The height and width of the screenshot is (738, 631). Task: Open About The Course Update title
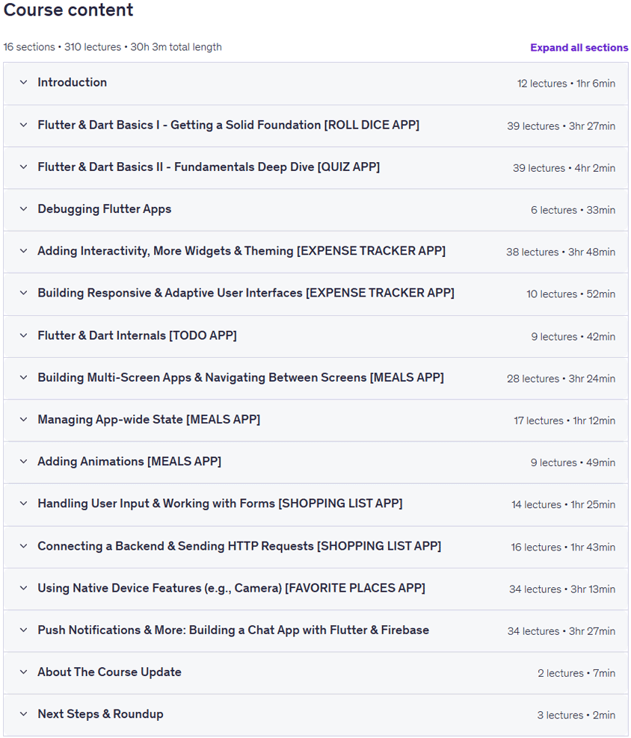click(x=109, y=672)
